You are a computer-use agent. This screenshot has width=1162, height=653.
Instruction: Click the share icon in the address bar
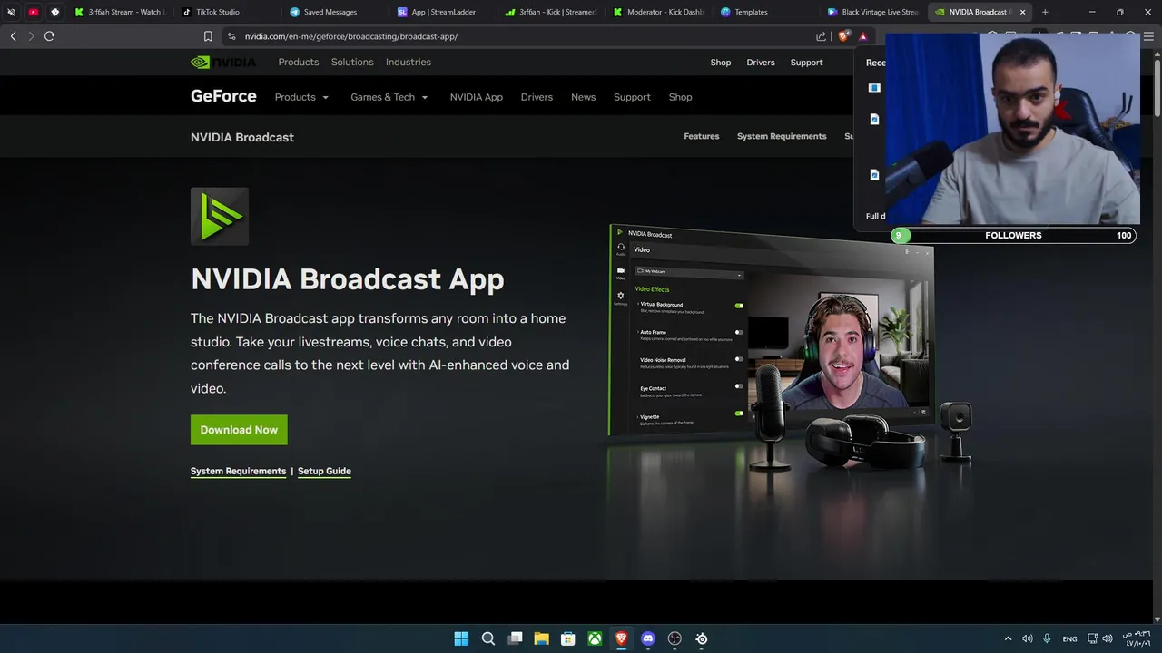pos(821,36)
